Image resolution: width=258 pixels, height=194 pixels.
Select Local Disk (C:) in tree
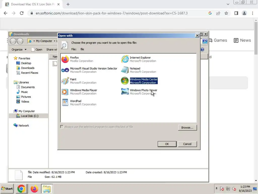(30, 116)
